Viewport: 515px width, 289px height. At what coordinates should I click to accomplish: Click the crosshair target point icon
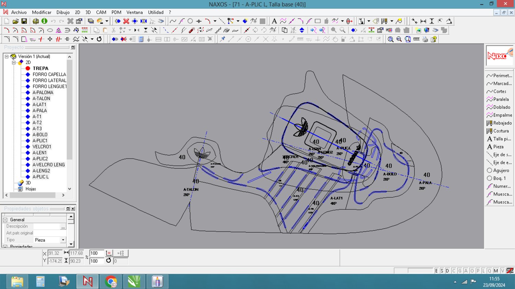coord(198,21)
